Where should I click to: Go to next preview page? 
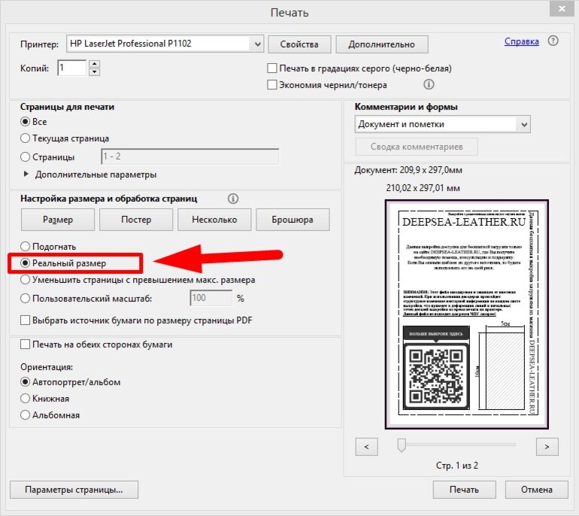(547, 447)
